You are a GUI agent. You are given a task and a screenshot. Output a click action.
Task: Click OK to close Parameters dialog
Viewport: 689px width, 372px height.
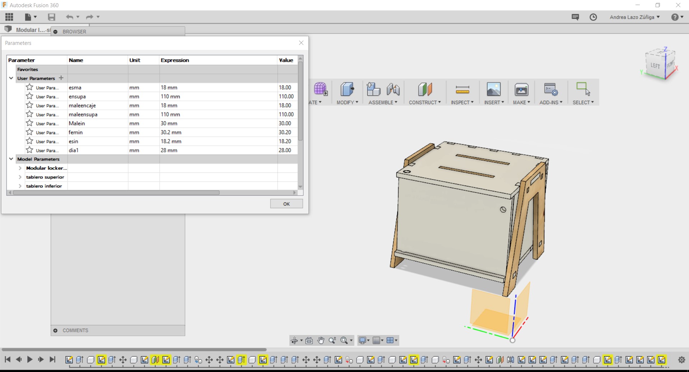point(286,204)
